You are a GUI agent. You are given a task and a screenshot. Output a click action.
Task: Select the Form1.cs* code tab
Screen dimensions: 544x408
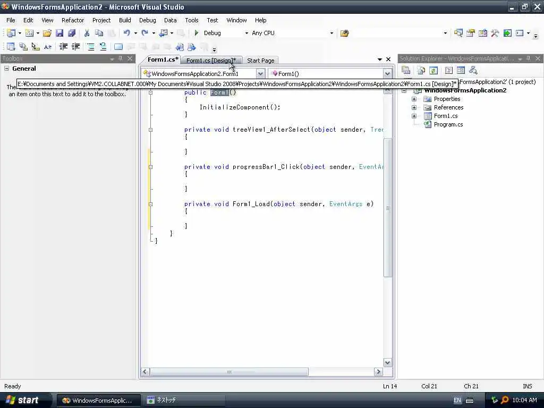point(163,59)
